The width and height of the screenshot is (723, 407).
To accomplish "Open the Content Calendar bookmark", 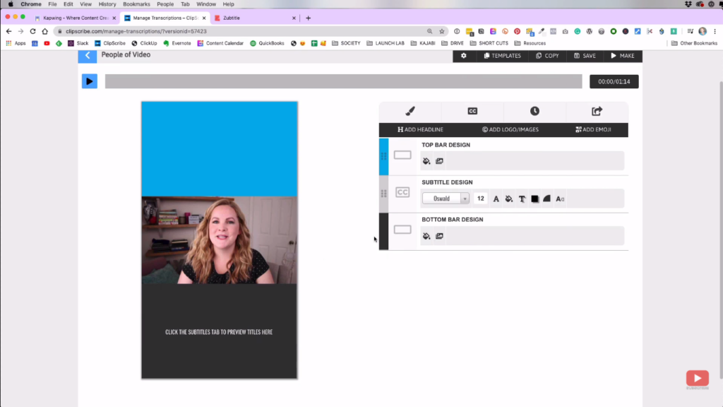I will click(x=220, y=43).
